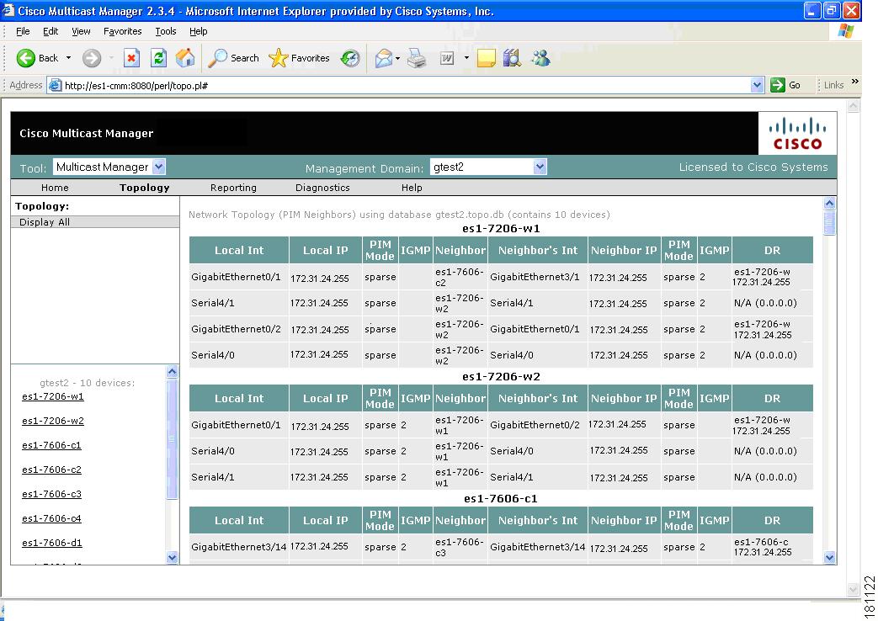878x621 pixels.
Task: Click the es1-7206-w1 table heading
Action: 501,229
